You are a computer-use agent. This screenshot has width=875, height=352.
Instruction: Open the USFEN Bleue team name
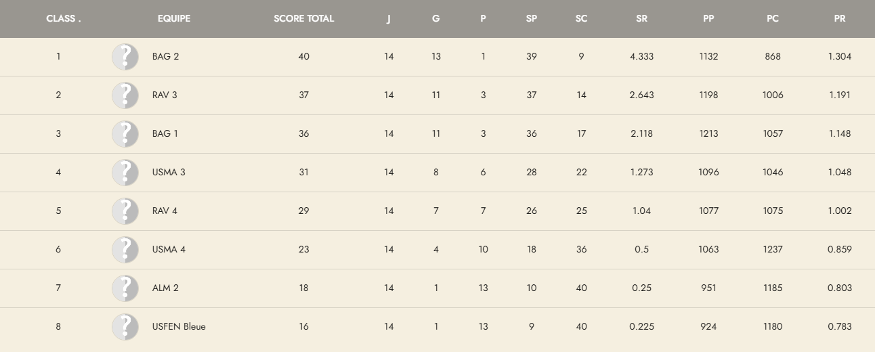(179, 327)
